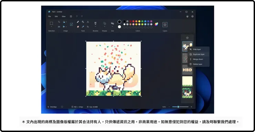The width and height of the screenshot is (255, 132).
Task: Pick the yellow color swatch
Action: (x=139, y=21)
